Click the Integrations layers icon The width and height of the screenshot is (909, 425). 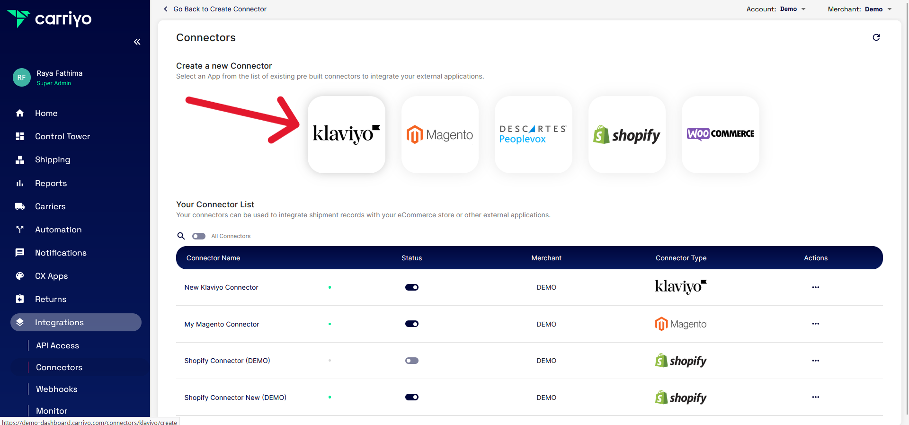[20, 322]
